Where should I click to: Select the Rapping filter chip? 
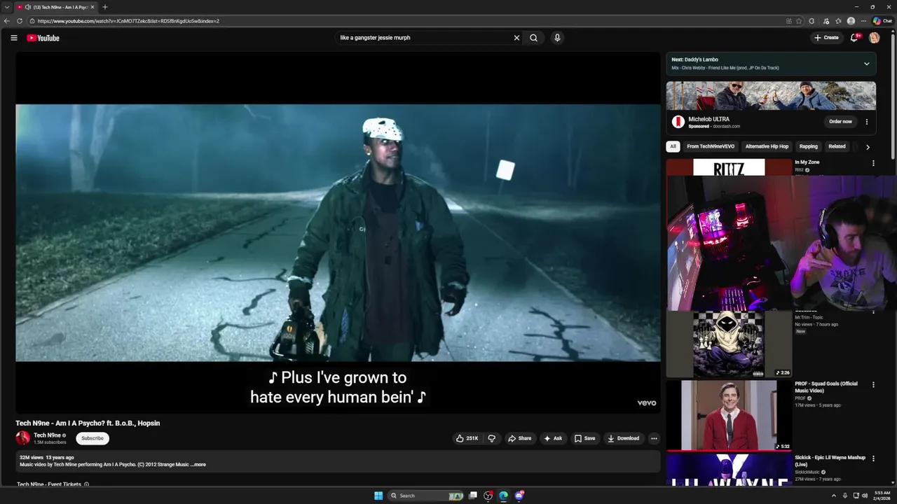click(808, 146)
